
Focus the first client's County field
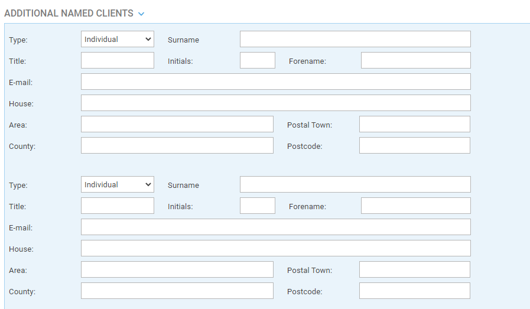click(177, 146)
